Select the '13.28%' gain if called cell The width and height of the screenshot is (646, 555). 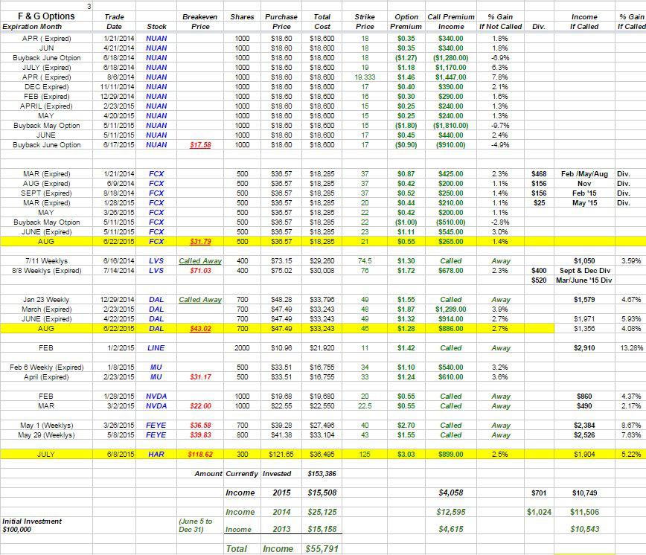coord(630,348)
